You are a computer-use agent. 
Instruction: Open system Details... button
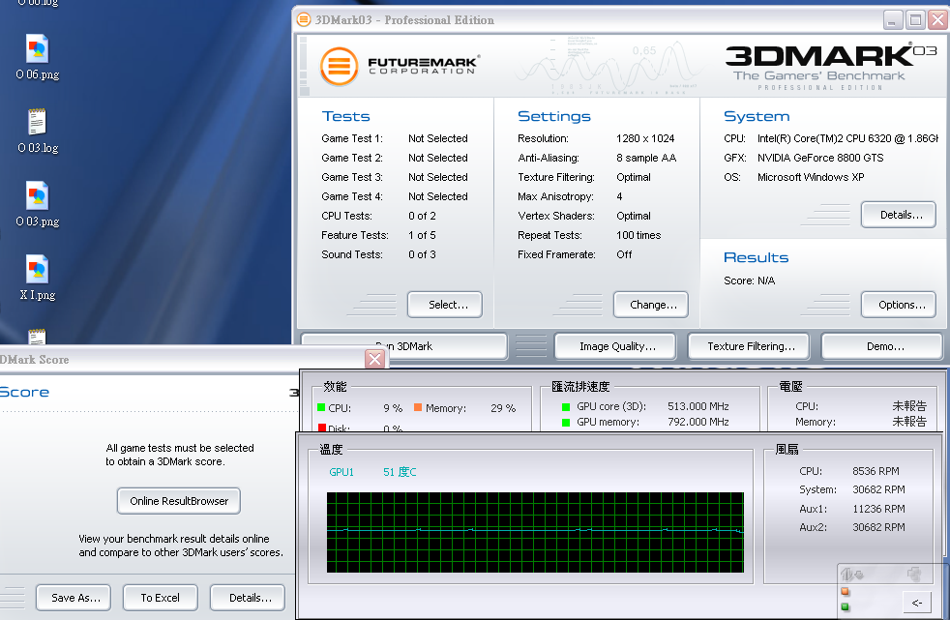click(x=899, y=215)
